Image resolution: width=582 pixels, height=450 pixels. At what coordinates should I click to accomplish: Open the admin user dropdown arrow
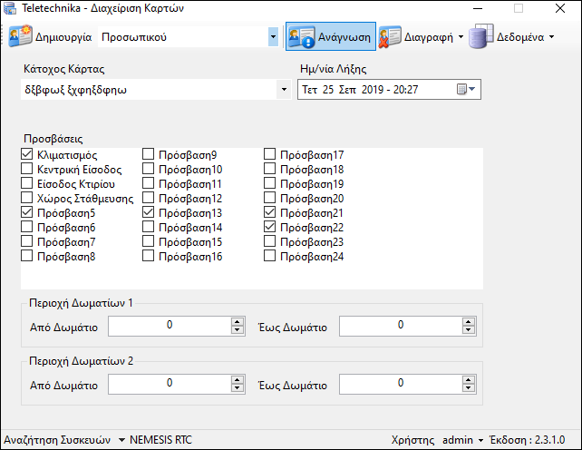pyautogui.click(x=480, y=440)
